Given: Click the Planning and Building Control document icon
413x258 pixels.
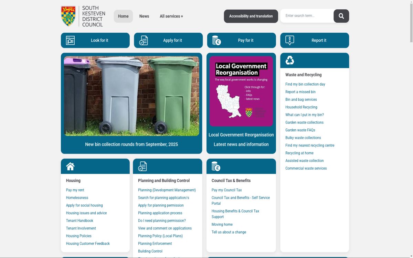Looking at the screenshot, I should coord(142,166).
